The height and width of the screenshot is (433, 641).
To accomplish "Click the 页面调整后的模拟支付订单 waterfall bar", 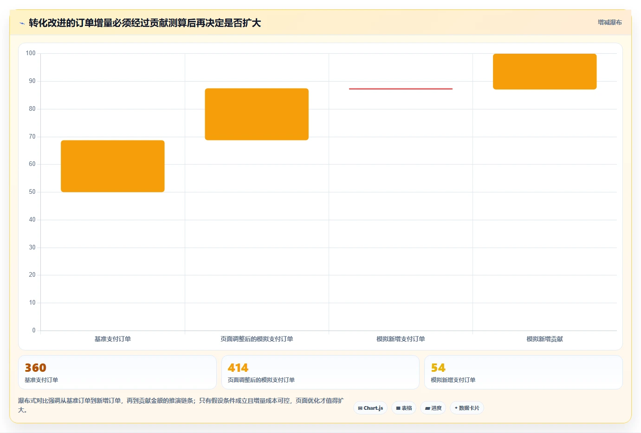I will tap(257, 114).
